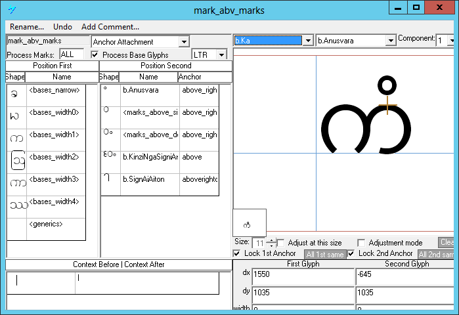The height and width of the screenshot is (315, 459).
Task: Select the <generics> row
Action: (46, 229)
